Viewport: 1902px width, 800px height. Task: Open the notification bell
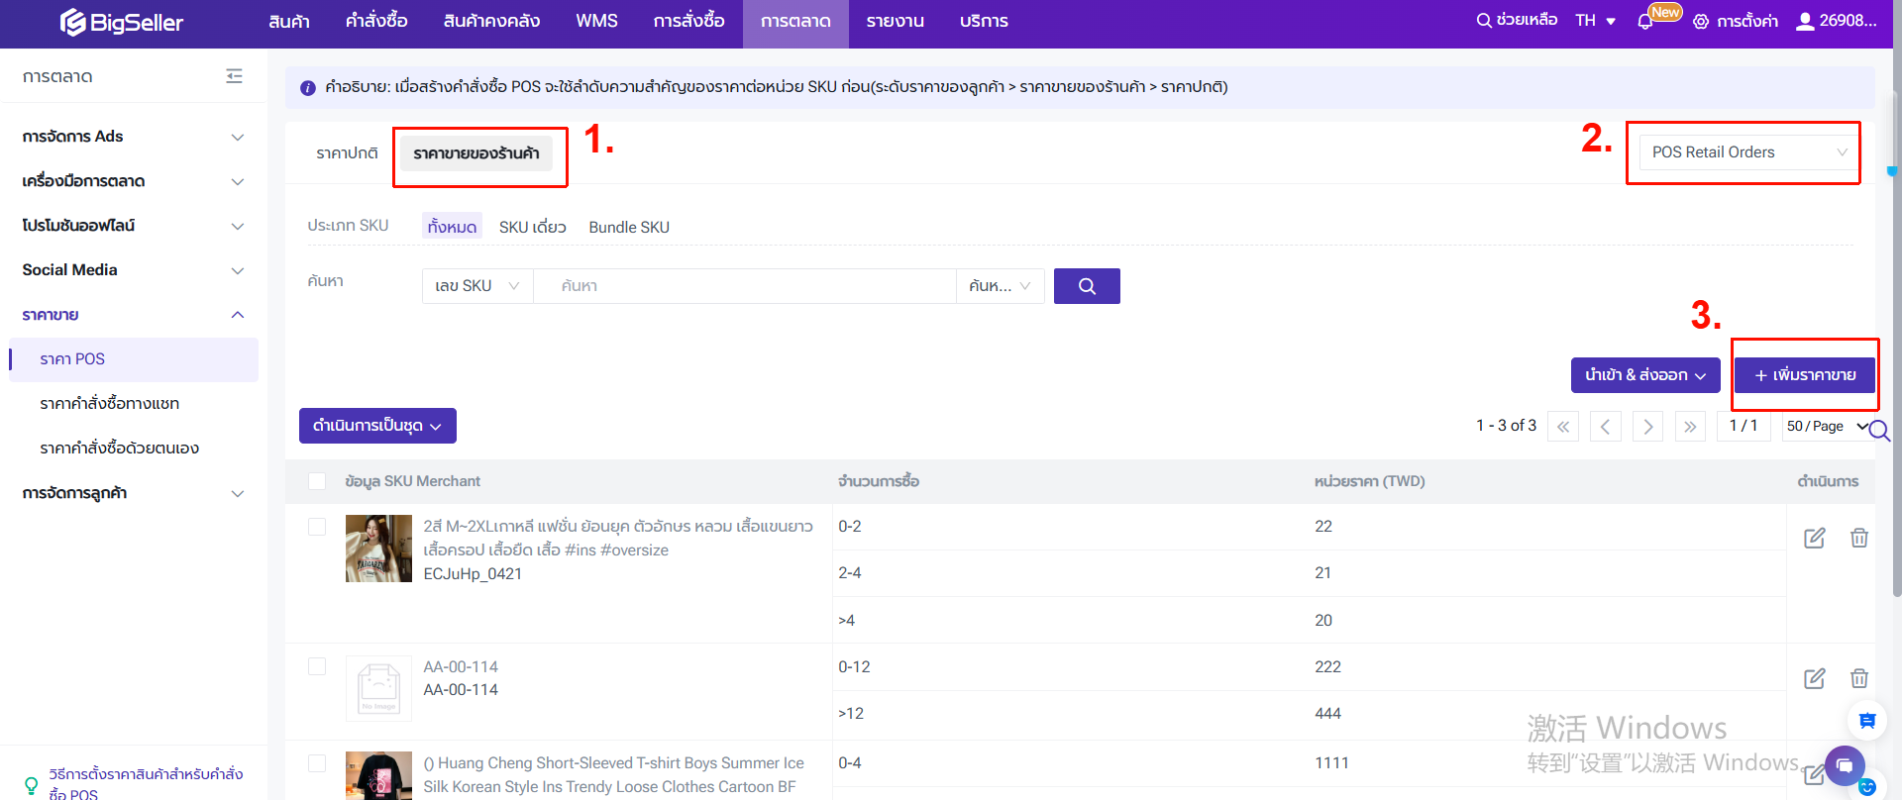(1645, 22)
